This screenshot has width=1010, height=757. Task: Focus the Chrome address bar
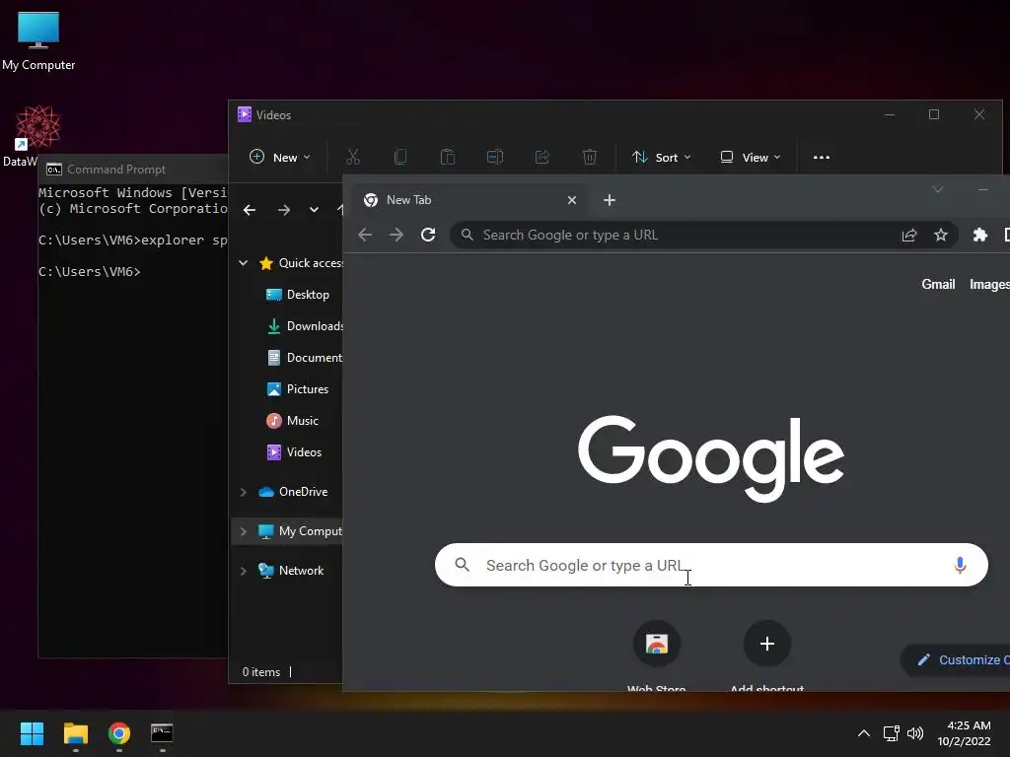pos(704,235)
